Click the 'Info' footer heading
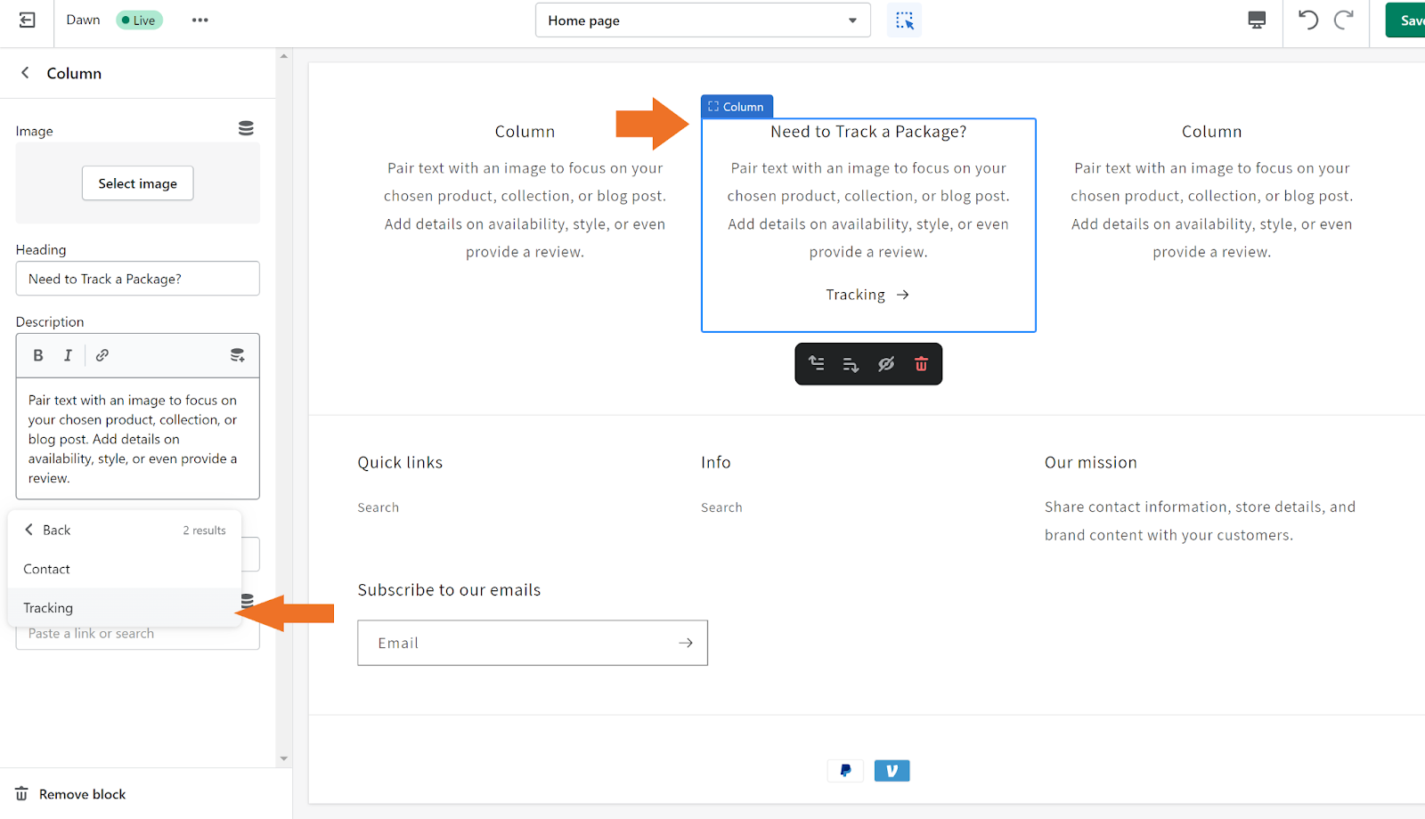 (716, 462)
